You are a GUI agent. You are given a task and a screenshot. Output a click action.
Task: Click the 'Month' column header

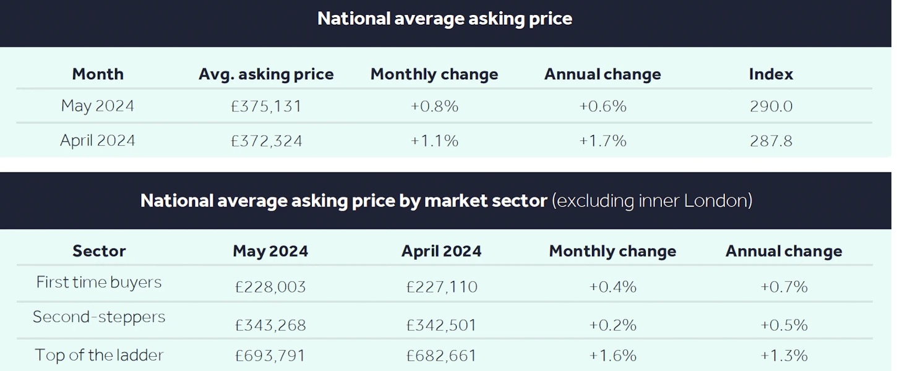98,74
